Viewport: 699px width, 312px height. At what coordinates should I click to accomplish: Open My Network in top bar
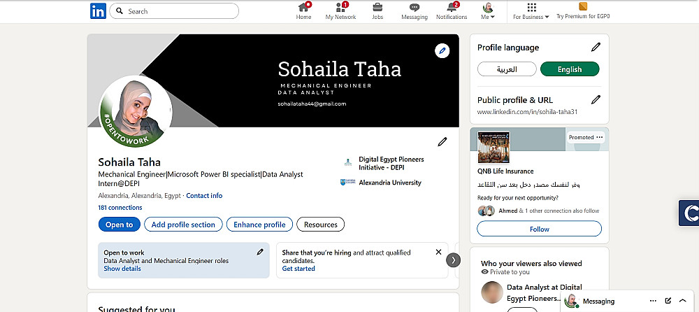[x=340, y=11]
